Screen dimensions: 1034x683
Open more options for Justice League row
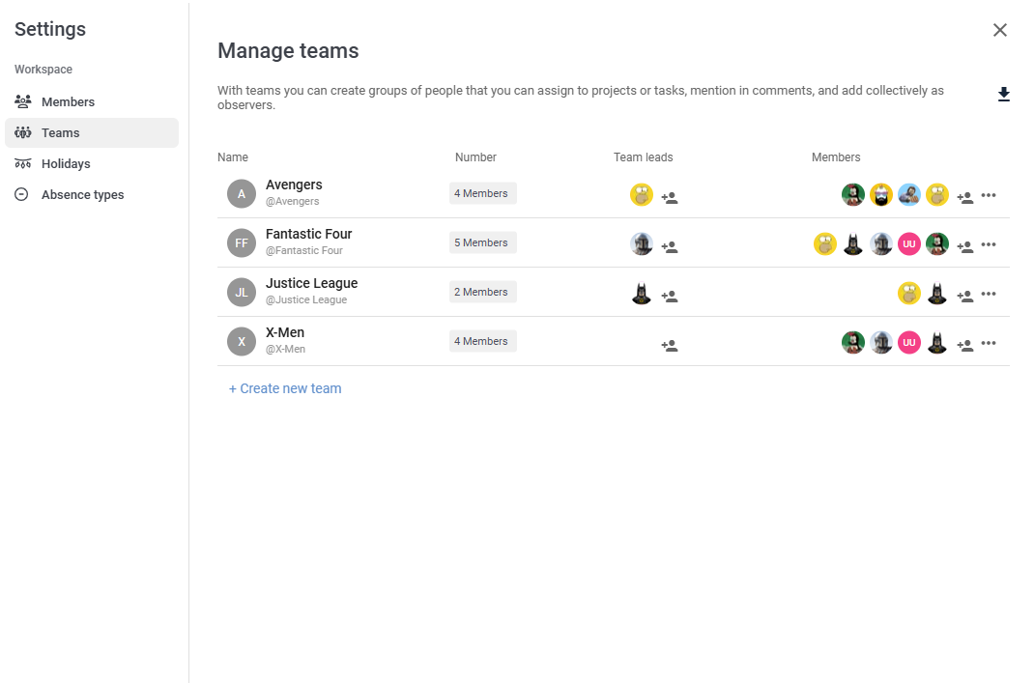click(989, 294)
